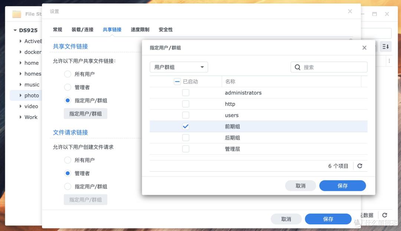Open the column options three-dot menu
The width and height of the screenshot is (401, 231).
click(389, 61)
